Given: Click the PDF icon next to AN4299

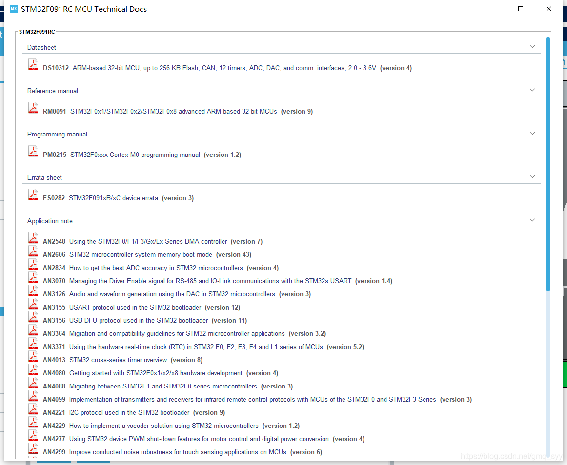Looking at the screenshot, I should (33, 449).
